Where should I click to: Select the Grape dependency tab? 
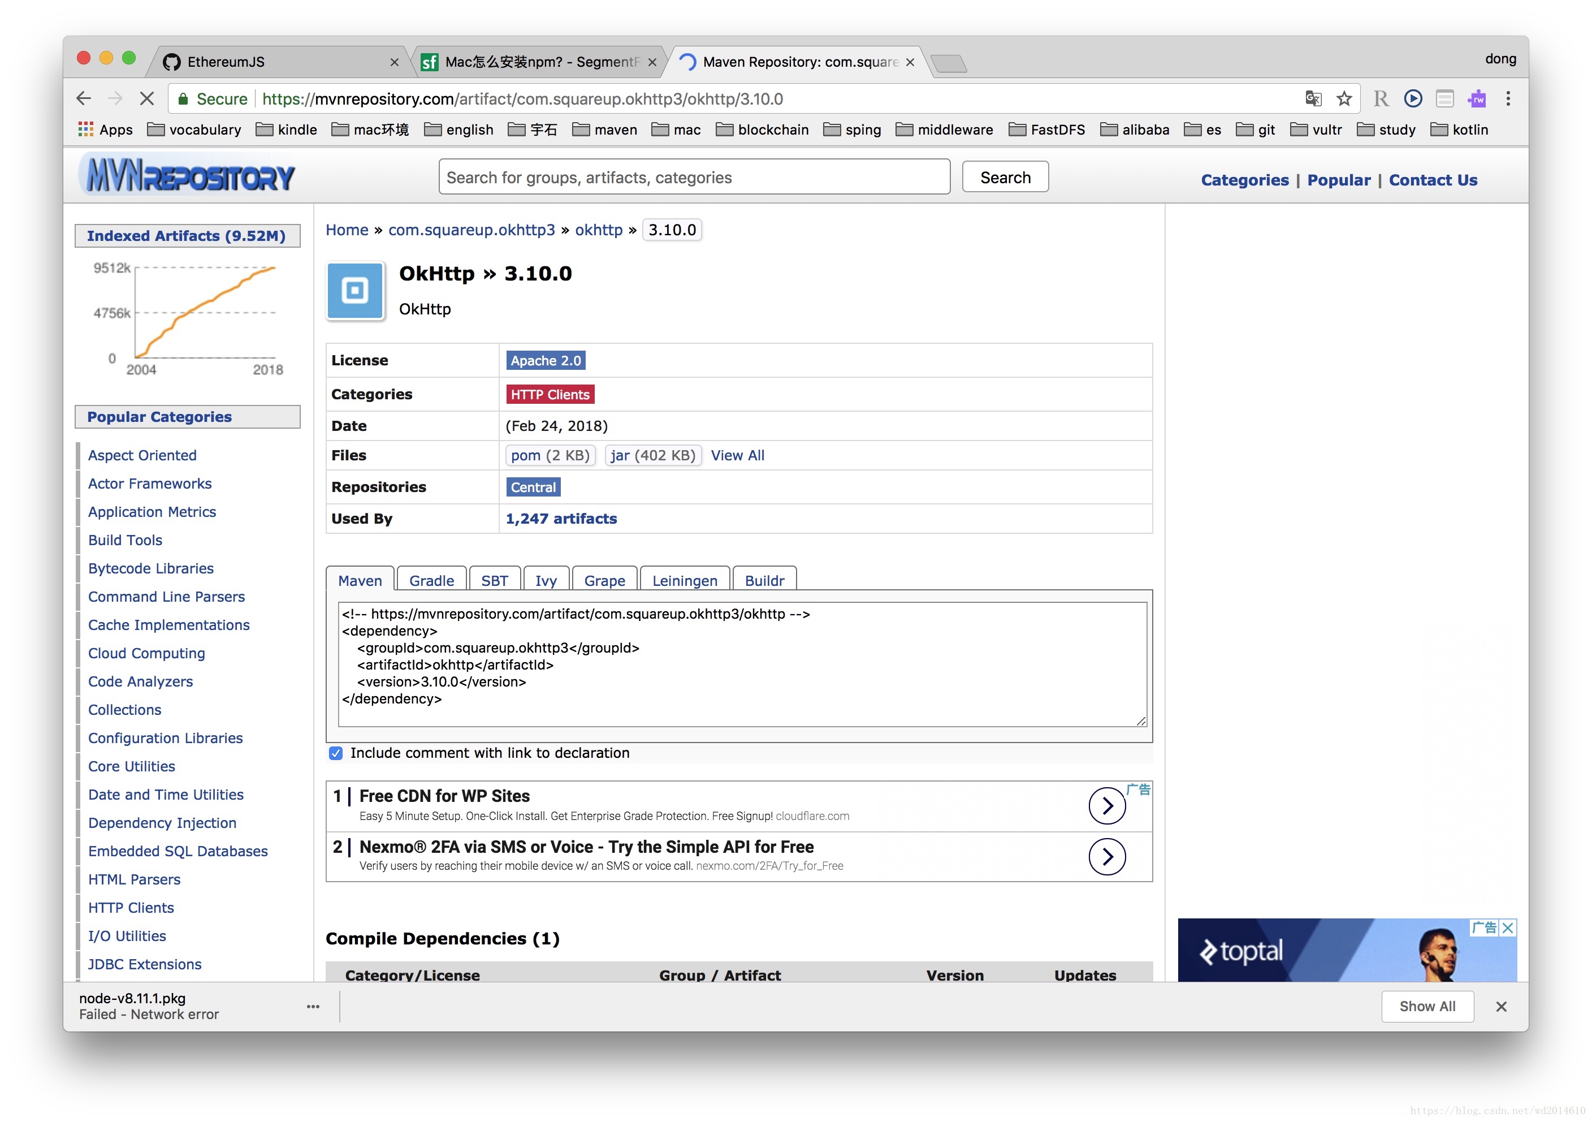pos(604,580)
